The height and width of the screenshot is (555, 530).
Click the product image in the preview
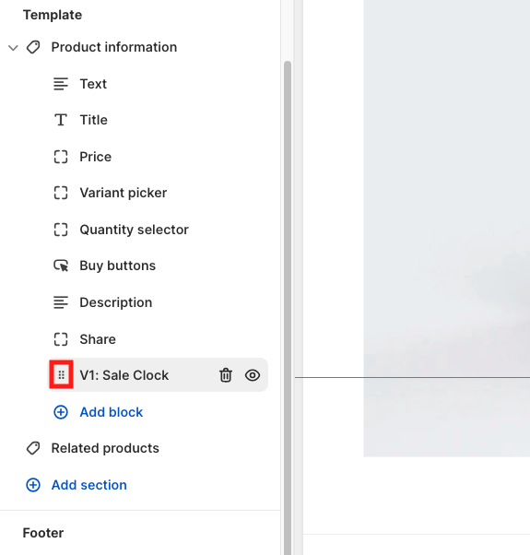446,229
